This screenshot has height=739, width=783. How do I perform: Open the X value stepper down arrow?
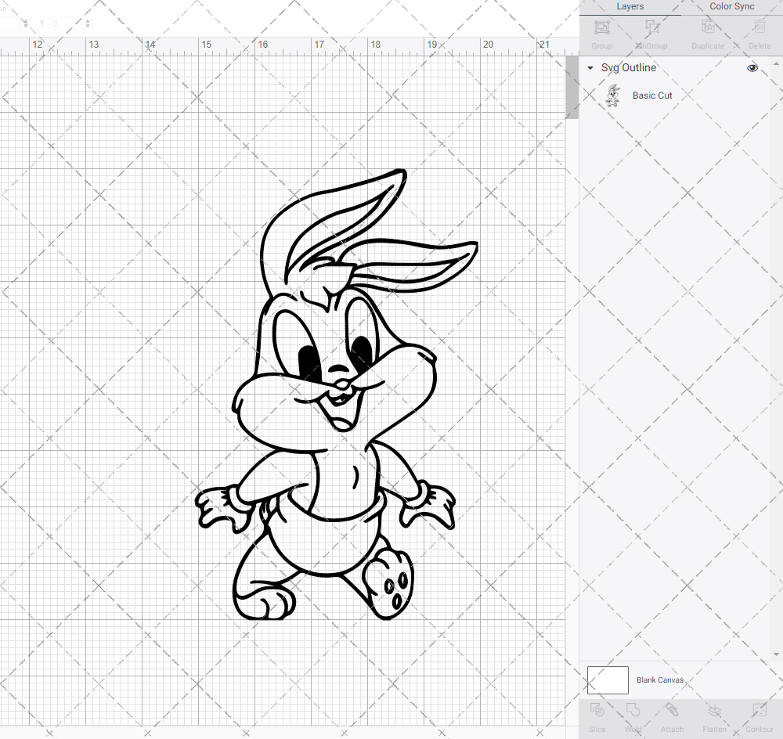pyautogui.click(x=26, y=26)
